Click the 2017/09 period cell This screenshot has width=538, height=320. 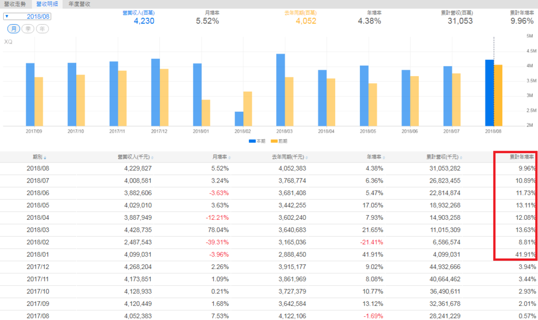(38, 304)
